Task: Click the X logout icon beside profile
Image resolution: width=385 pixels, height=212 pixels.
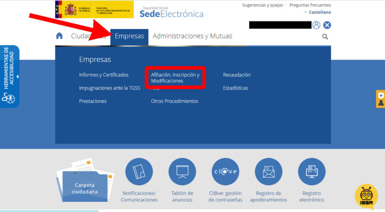Action: pyautogui.click(x=327, y=25)
